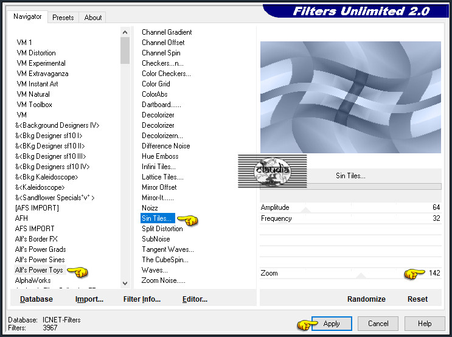Select the &<BKg Designer sf10 II> category
The height and width of the screenshot is (337, 452).
[50, 146]
